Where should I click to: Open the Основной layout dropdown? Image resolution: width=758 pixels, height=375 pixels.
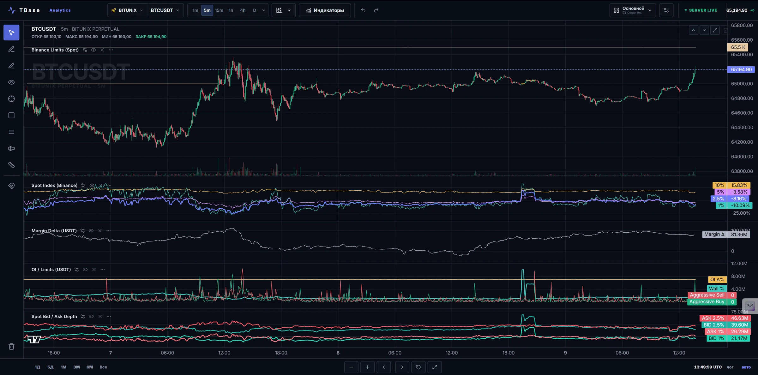(633, 10)
